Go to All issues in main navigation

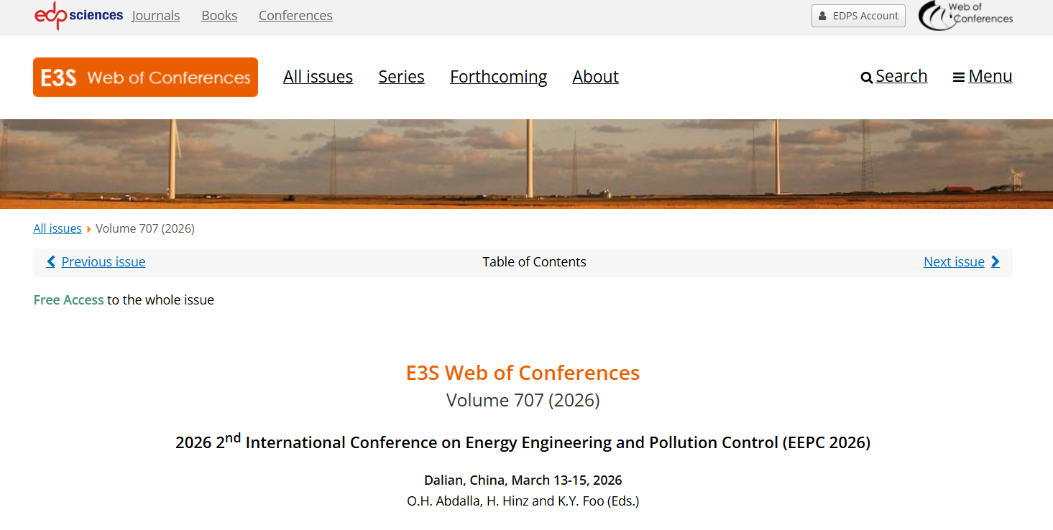click(x=318, y=77)
